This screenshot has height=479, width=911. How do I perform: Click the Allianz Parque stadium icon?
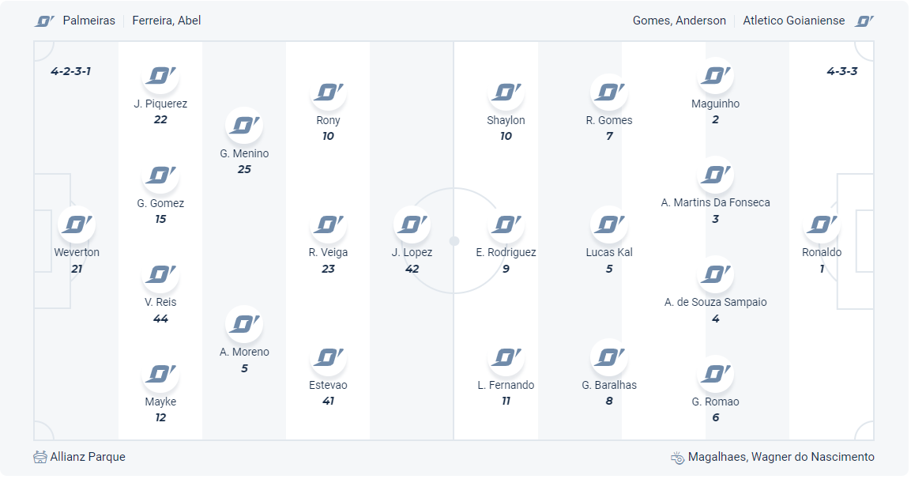pos(40,457)
